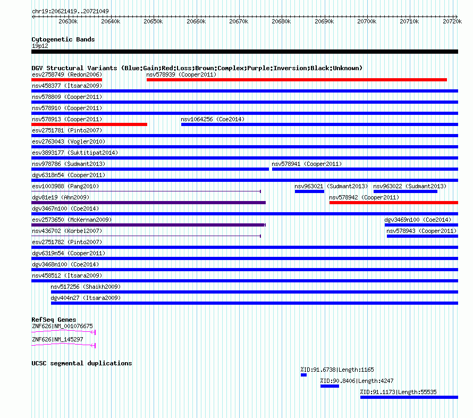
Task: Select the red bar under nsv578913
Action: tap(89, 124)
